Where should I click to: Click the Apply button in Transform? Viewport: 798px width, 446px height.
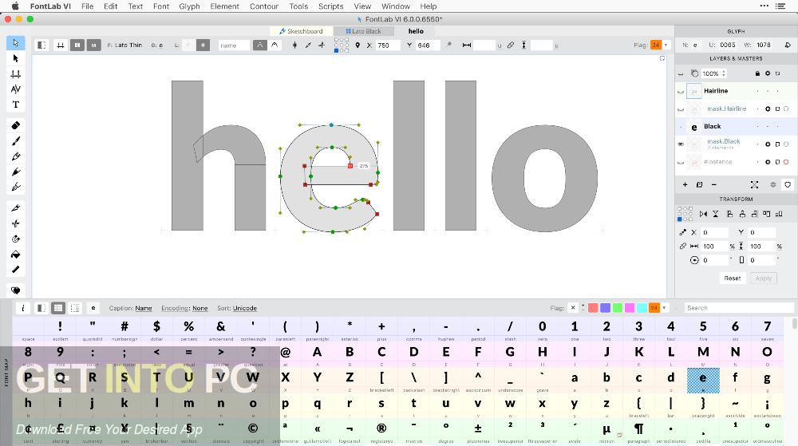tap(764, 278)
